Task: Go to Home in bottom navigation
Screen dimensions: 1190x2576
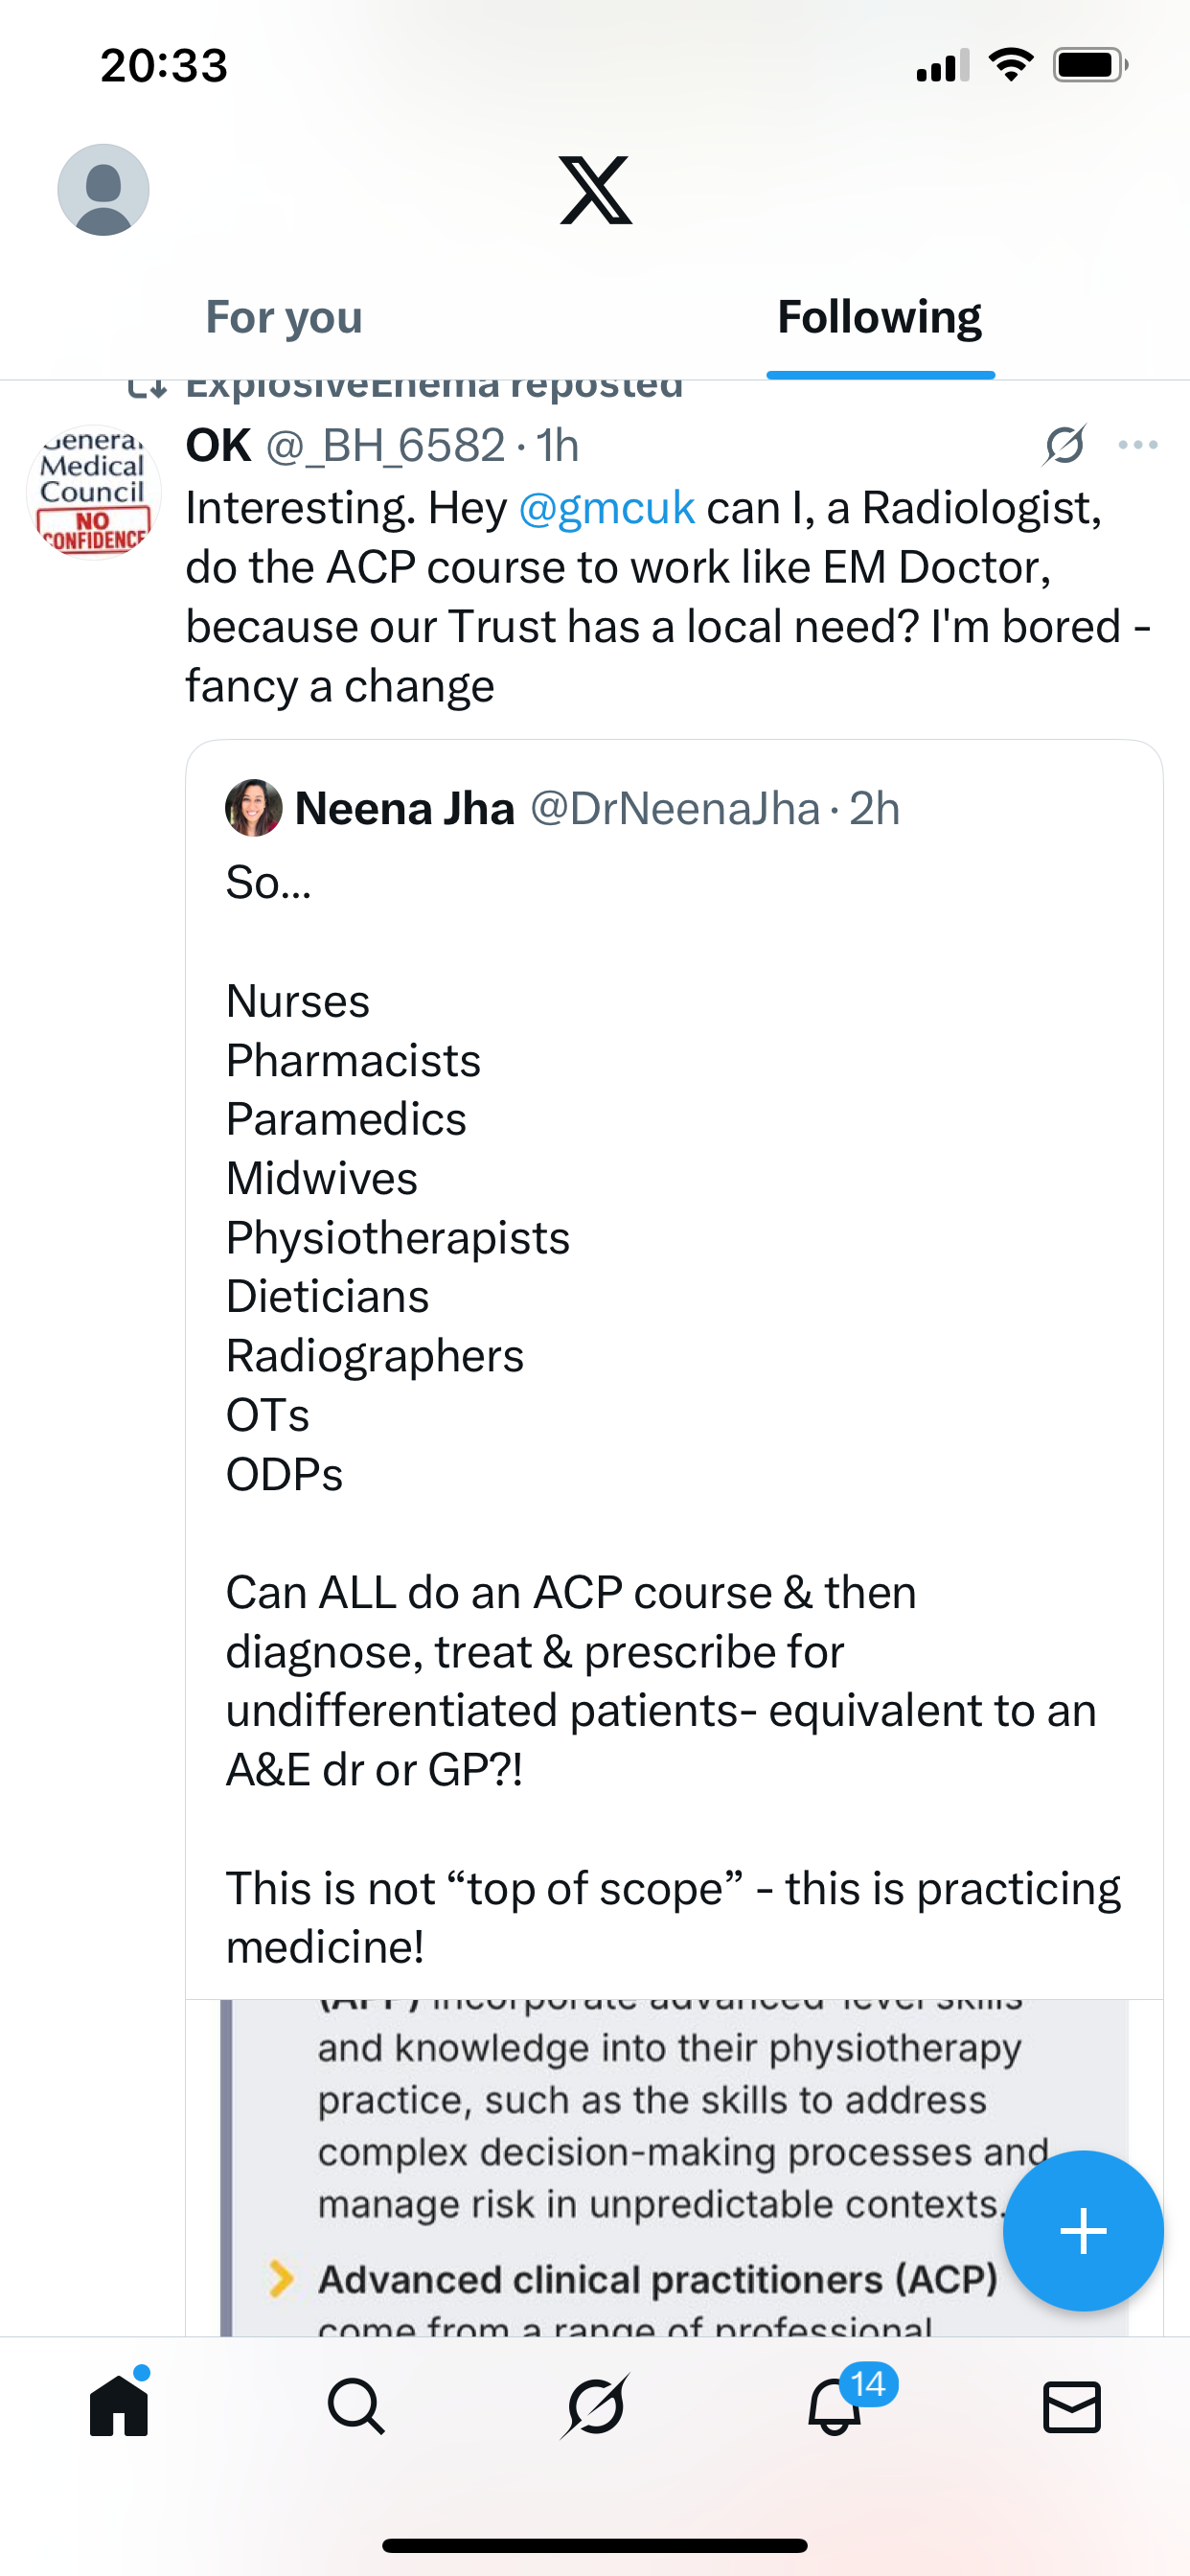Action: coord(119,2406)
